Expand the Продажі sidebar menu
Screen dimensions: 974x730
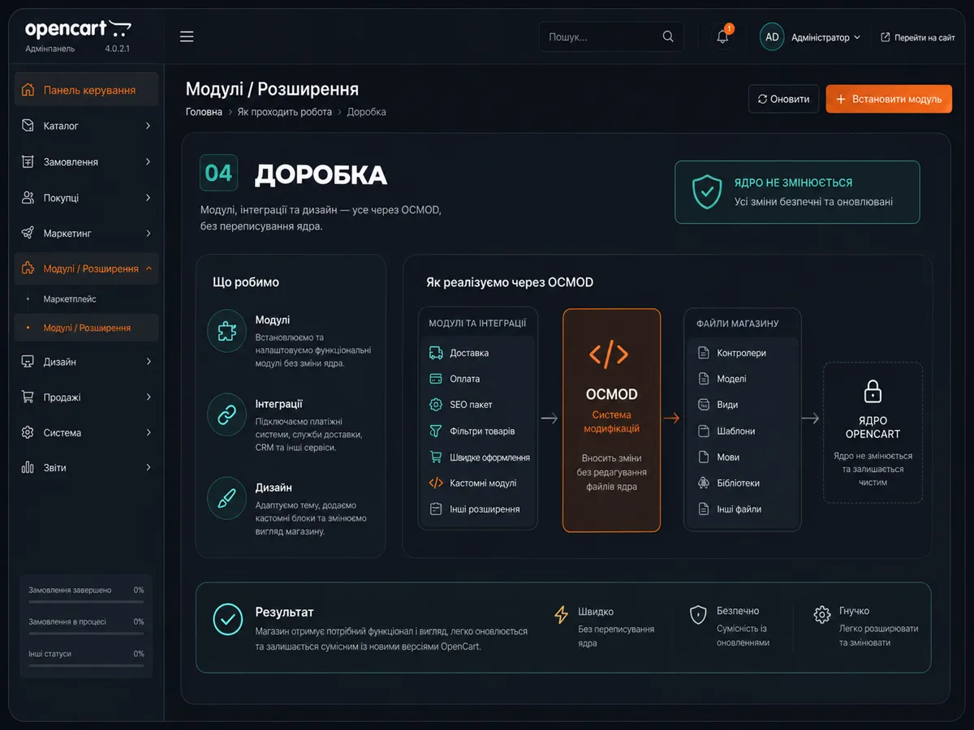pos(86,397)
